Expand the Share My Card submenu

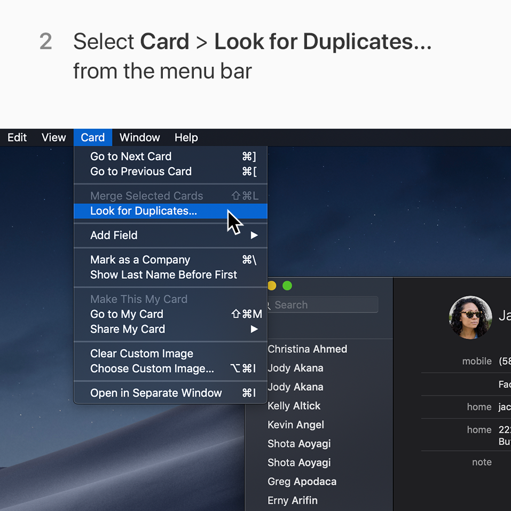click(170, 329)
